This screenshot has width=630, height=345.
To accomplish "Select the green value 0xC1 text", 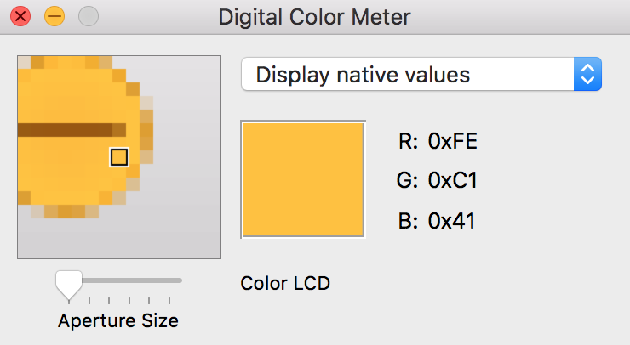I will tap(452, 181).
